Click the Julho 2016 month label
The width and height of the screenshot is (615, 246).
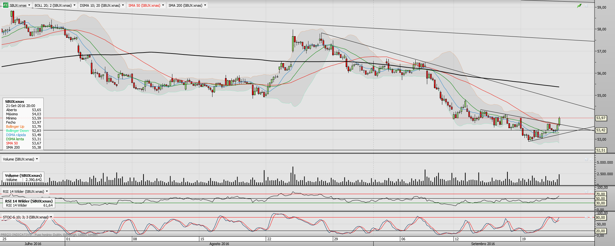pos(33,244)
